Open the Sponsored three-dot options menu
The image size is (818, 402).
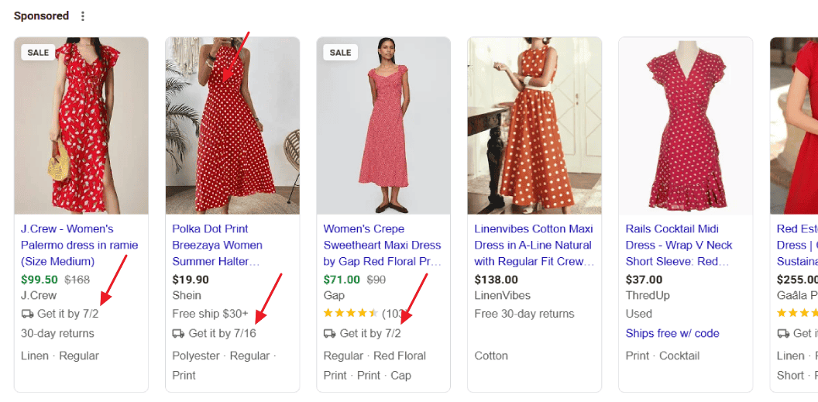point(82,16)
